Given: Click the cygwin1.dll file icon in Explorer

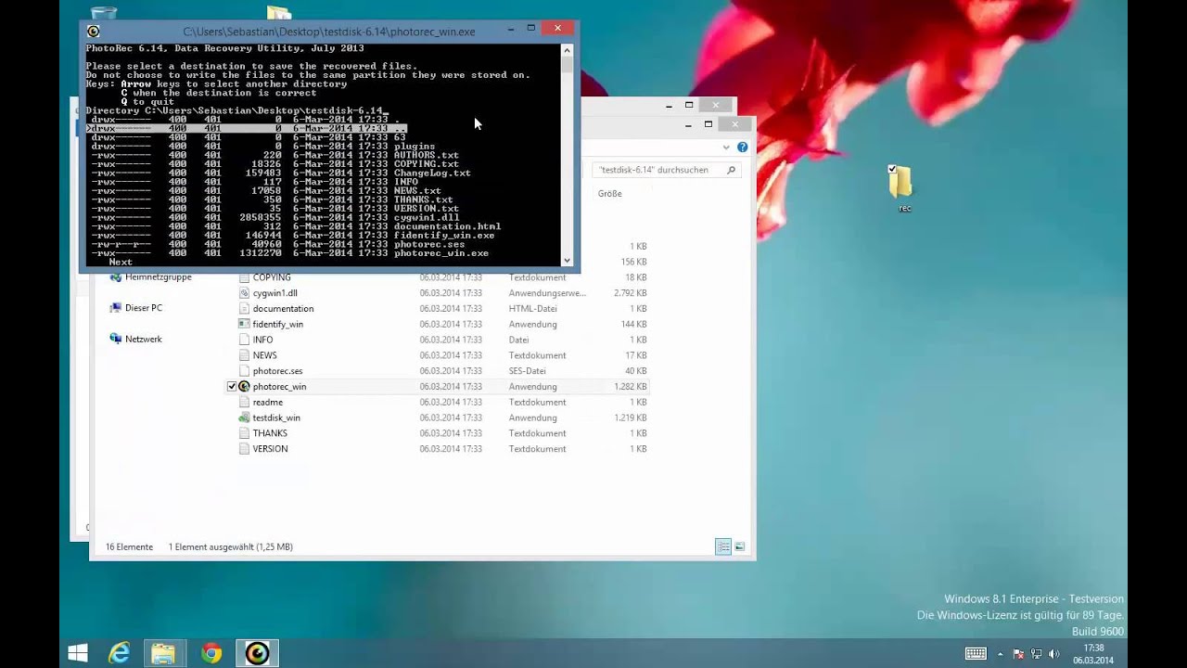Looking at the screenshot, I should (x=245, y=293).
